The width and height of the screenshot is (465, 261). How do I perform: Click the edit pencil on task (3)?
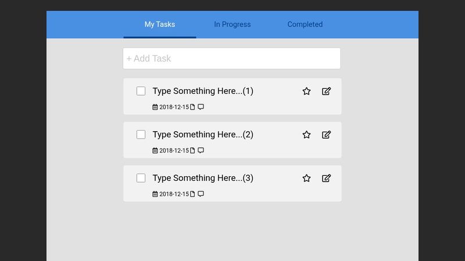pyautogui.click(x=326, y=178)
